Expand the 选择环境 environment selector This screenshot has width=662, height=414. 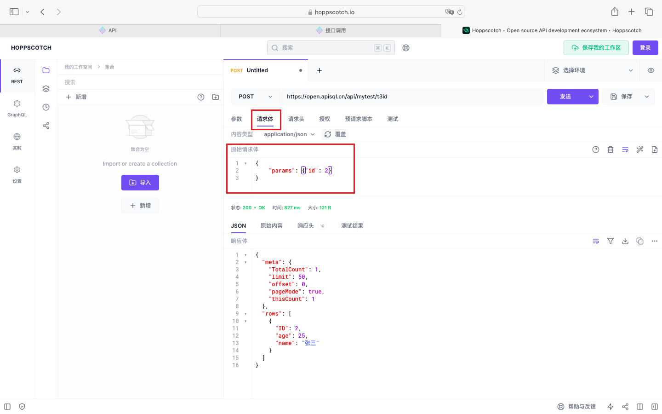(x=592, y=70)
